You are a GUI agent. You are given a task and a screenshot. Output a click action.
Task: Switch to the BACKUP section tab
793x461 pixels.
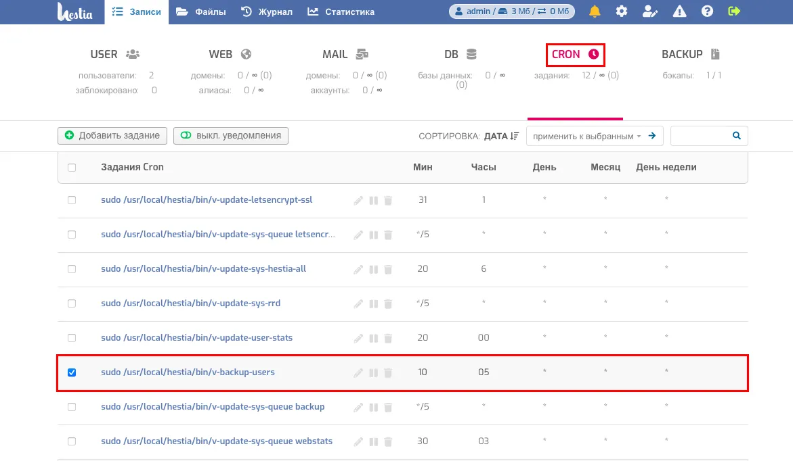690,54
